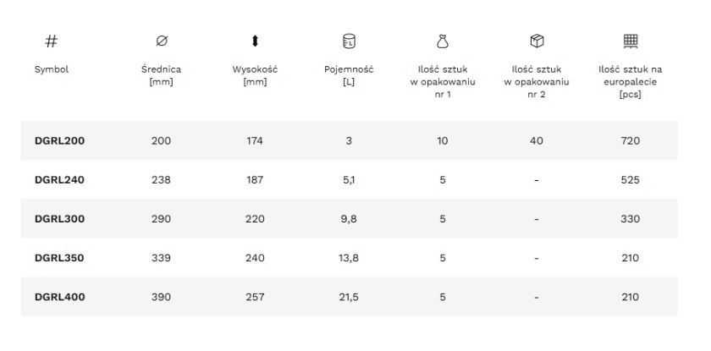Click the 339 diameter value for DGRL350

[x=162, y=258]
